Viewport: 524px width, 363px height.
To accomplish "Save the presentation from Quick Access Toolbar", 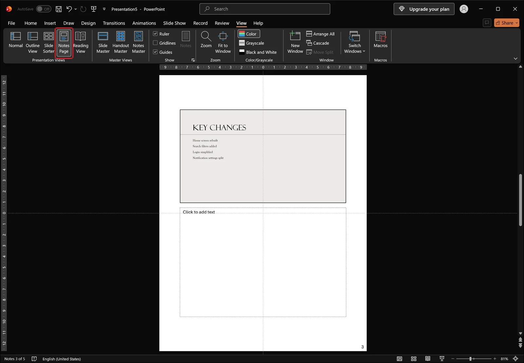I will coord(59,9).
